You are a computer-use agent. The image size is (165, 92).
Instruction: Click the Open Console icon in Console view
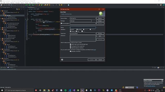(x=158, y=67)
